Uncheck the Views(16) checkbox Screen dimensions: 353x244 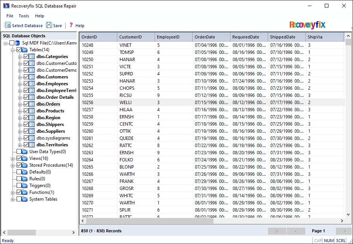19,158
